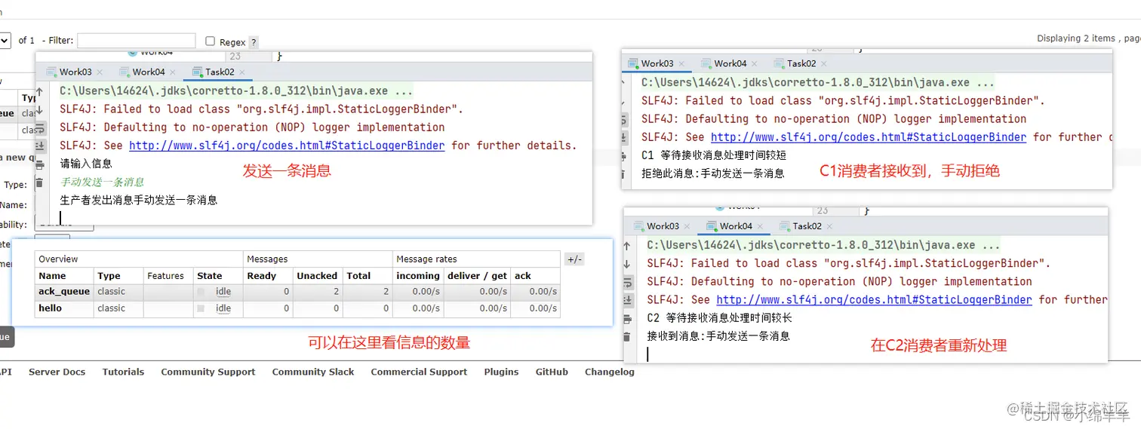Open the Commercial Support footer link
Image resolution: width=1141 pixels, height=429 pixels.
419,372
